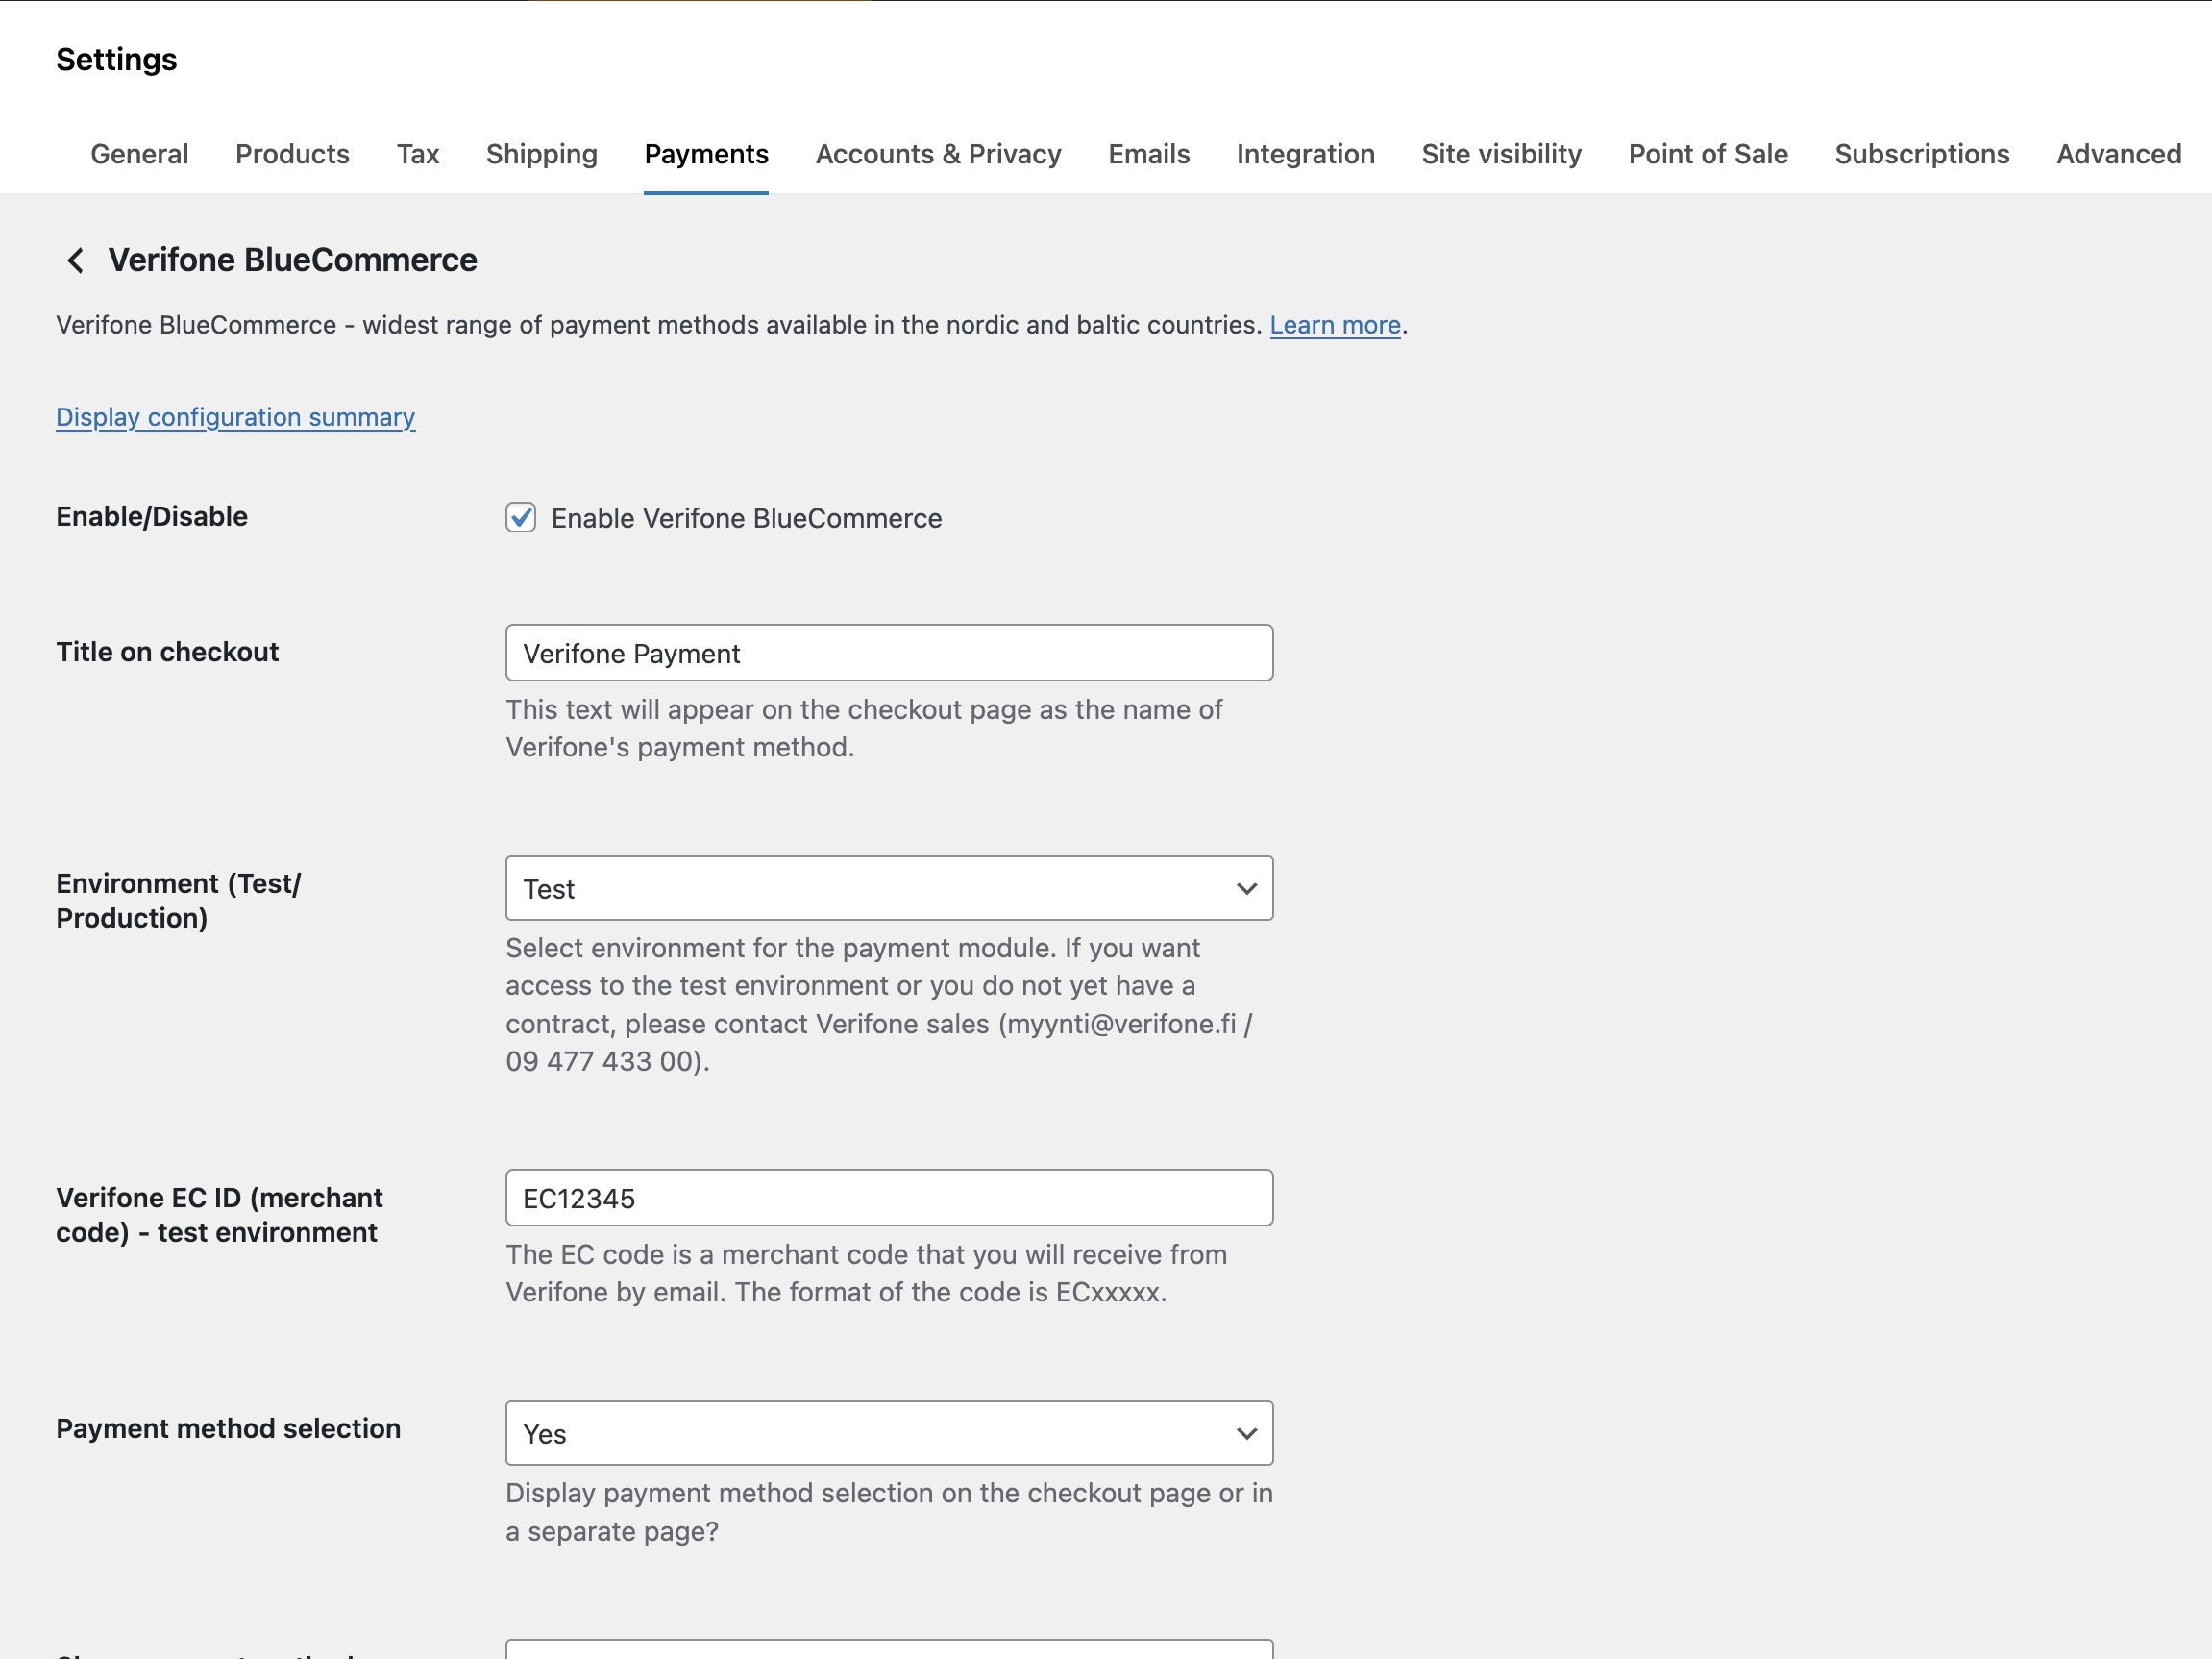Open the Environment Test dropdown
Viewport: 2212px width, 1659px height.
[x=888, y=888]
